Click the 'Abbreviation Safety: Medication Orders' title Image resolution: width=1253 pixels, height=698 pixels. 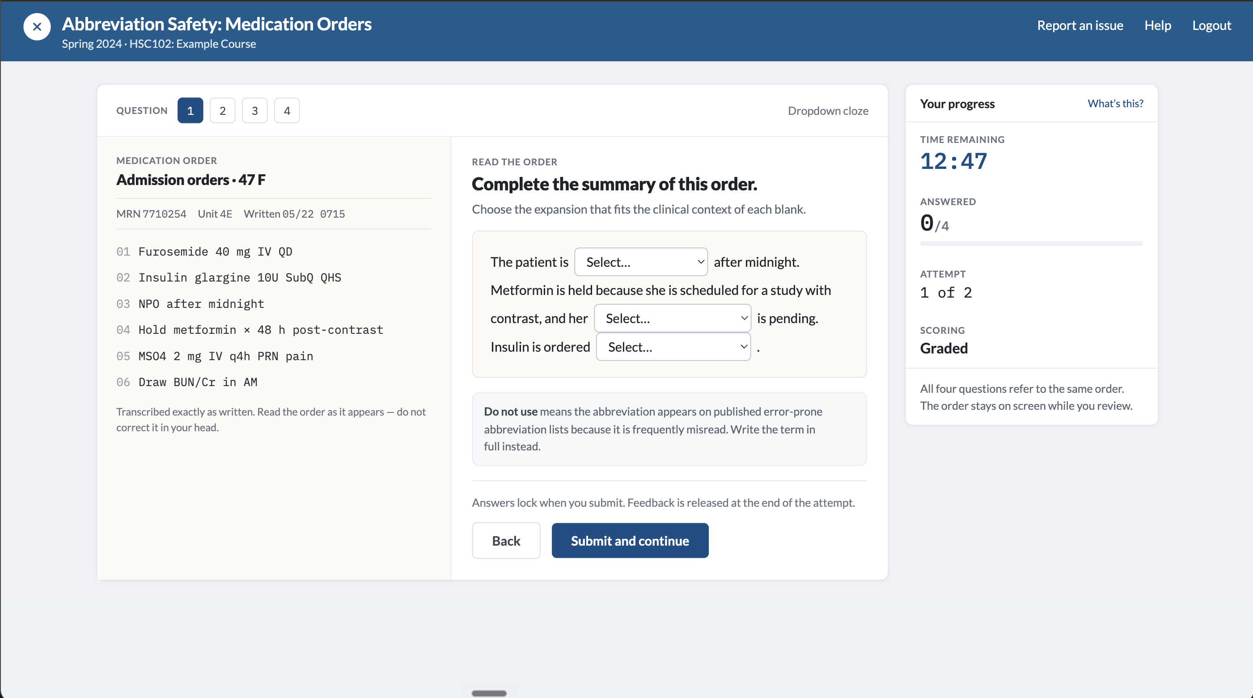[x=216, y=24]
